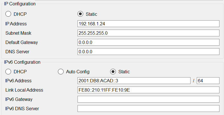Select the DHCP option under IP Configuration
Viewport: 224px width, 115px height.
8,14
